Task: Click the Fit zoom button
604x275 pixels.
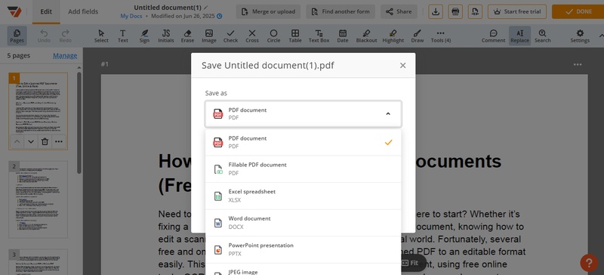Action: point(411,263)
